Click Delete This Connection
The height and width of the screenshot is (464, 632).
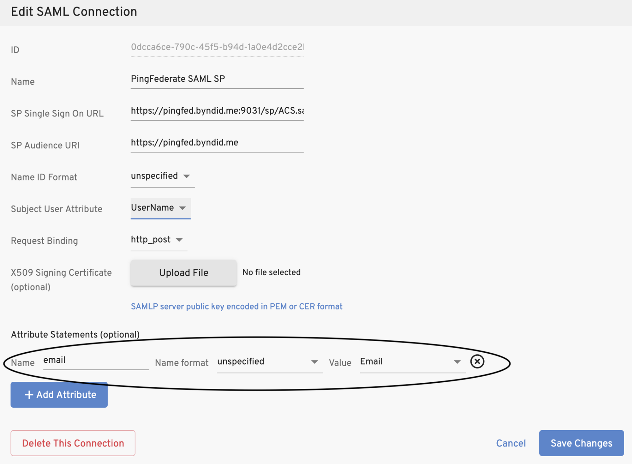(x=73, y=443)
